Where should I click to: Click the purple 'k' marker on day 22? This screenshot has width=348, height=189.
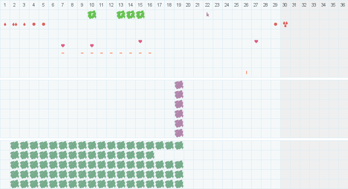coord(208,14)
